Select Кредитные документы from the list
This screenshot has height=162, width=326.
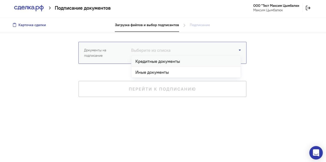pos(158,61)
